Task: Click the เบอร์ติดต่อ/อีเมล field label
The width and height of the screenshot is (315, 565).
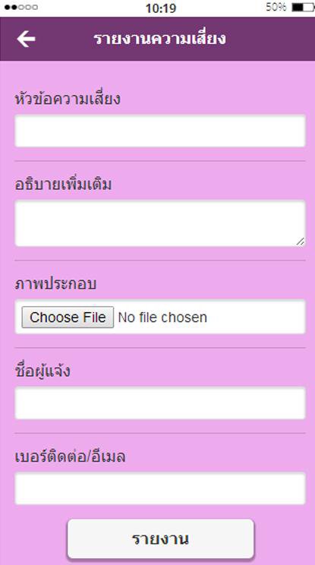Action: [70, 456]
